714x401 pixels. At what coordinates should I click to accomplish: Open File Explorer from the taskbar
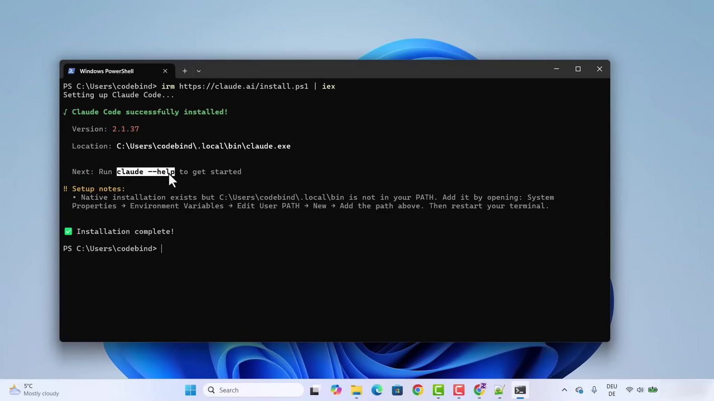tap(356, 390)
